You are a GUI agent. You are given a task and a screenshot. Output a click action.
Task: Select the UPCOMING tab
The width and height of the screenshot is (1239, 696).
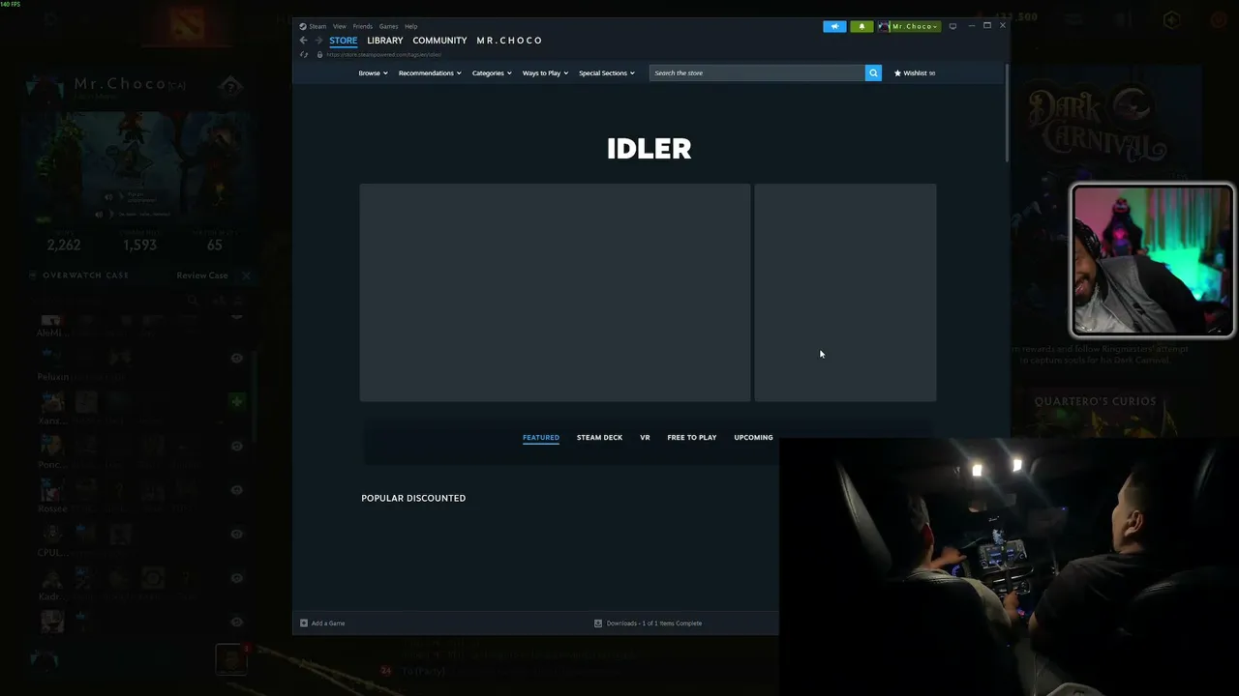pos(753,438)
